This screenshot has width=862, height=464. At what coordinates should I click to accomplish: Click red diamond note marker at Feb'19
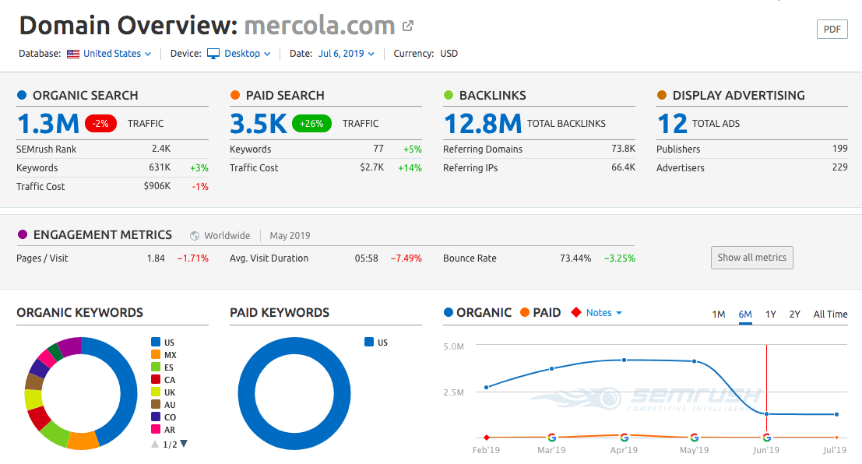coord(487,438)
